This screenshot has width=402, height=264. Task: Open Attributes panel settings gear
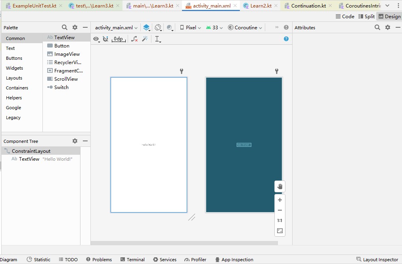pos(388,27)
